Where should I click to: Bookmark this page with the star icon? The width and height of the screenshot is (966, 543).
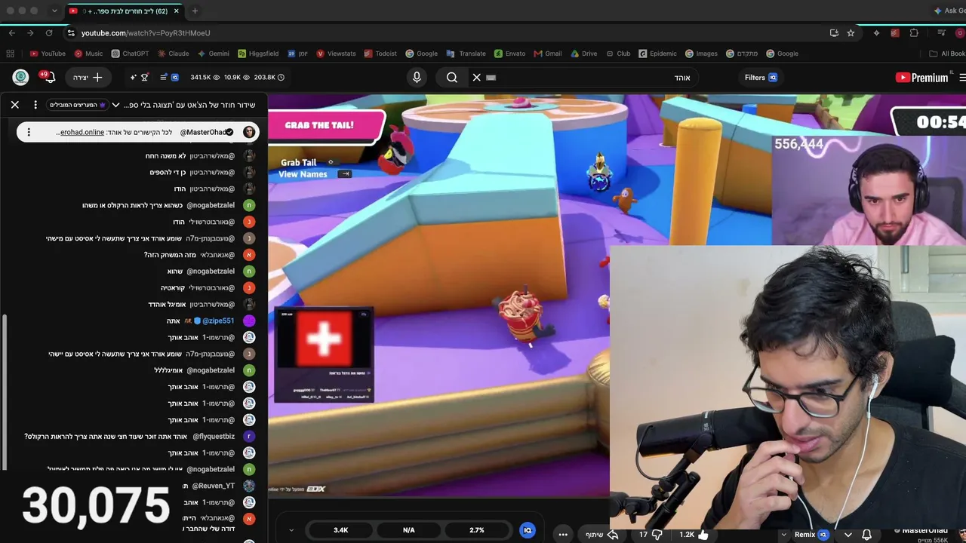(851, 33)
